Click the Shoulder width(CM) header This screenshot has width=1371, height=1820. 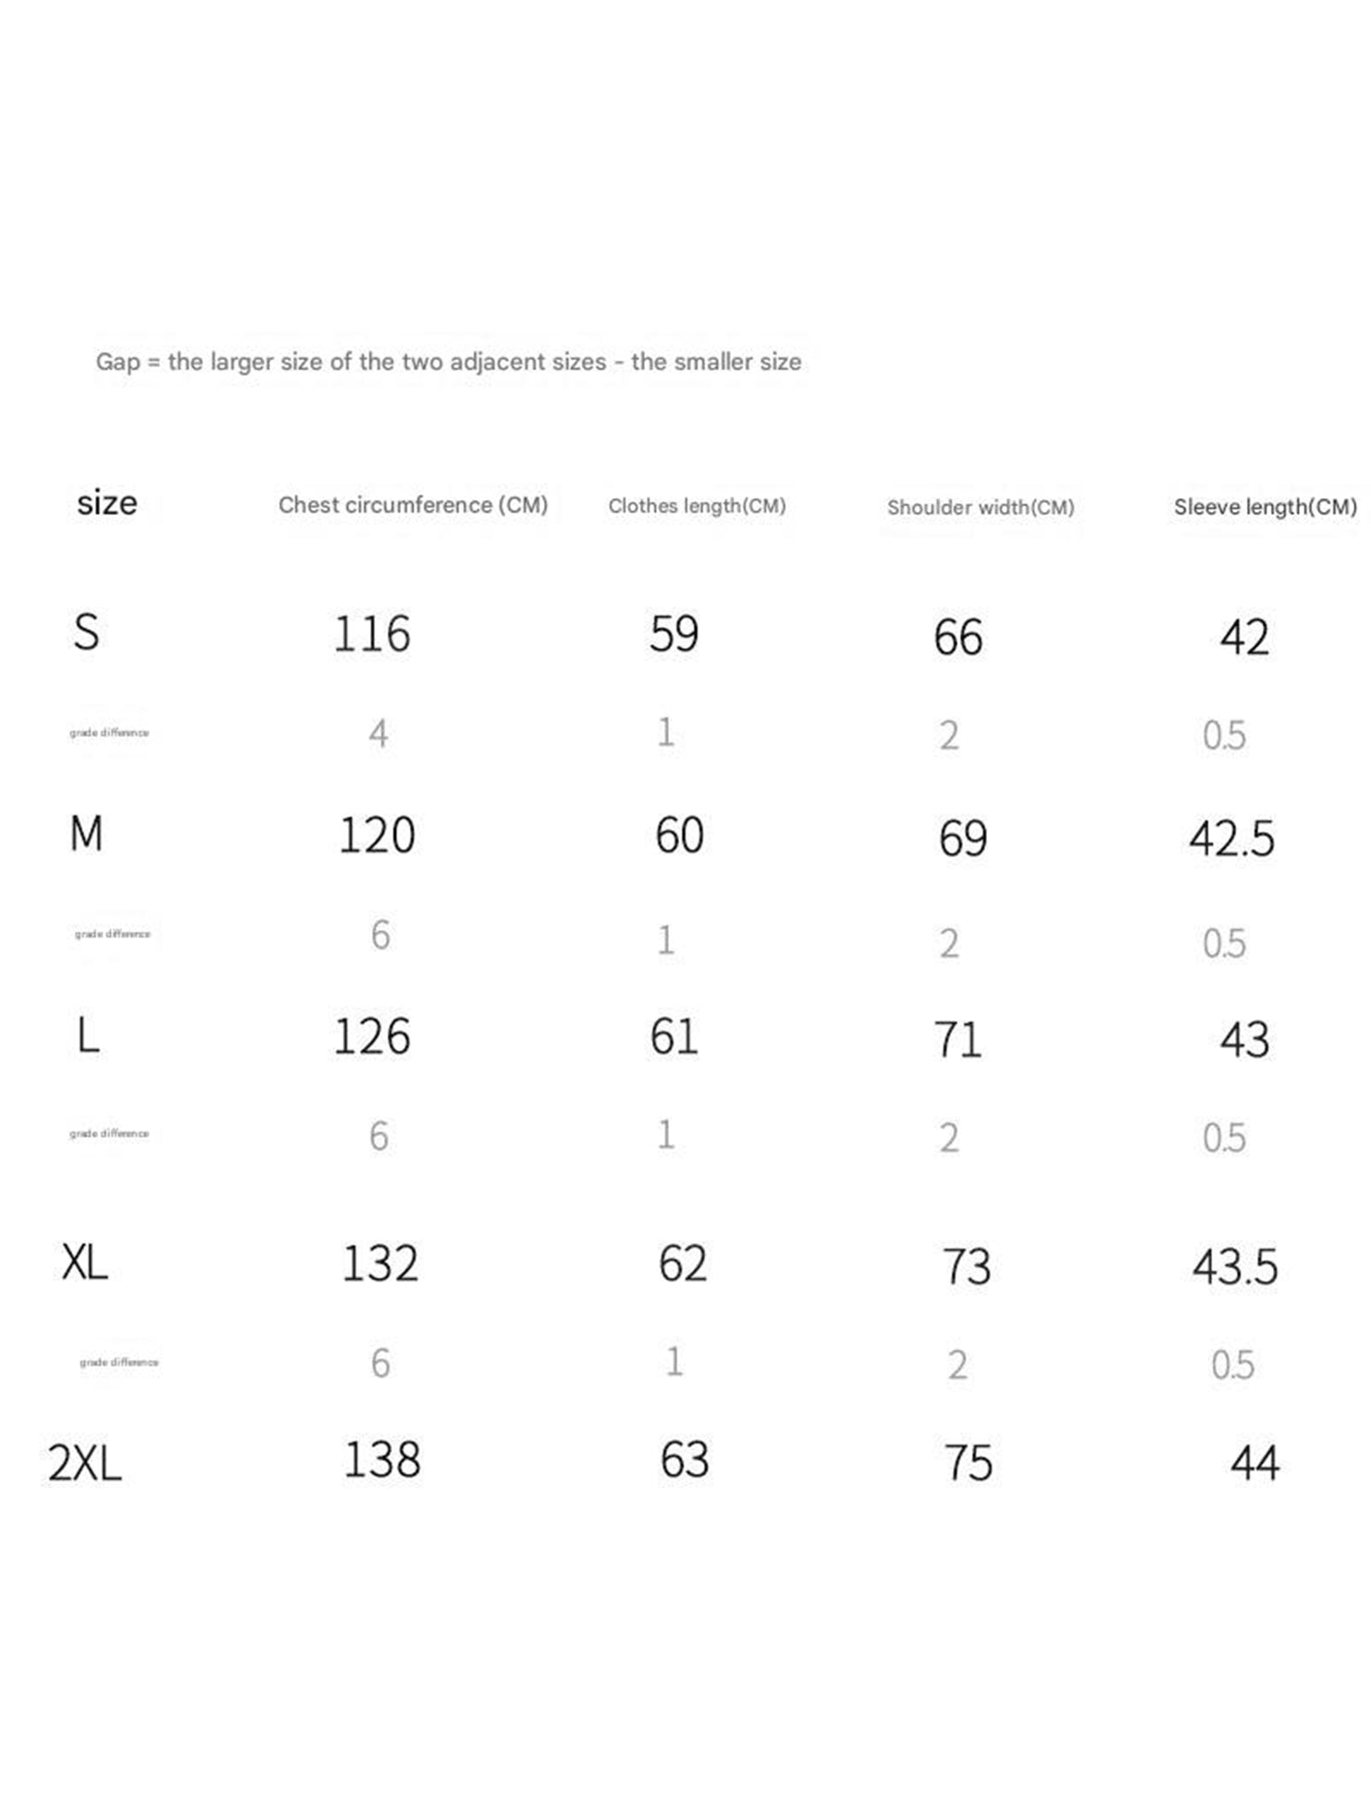click(981, 507)
